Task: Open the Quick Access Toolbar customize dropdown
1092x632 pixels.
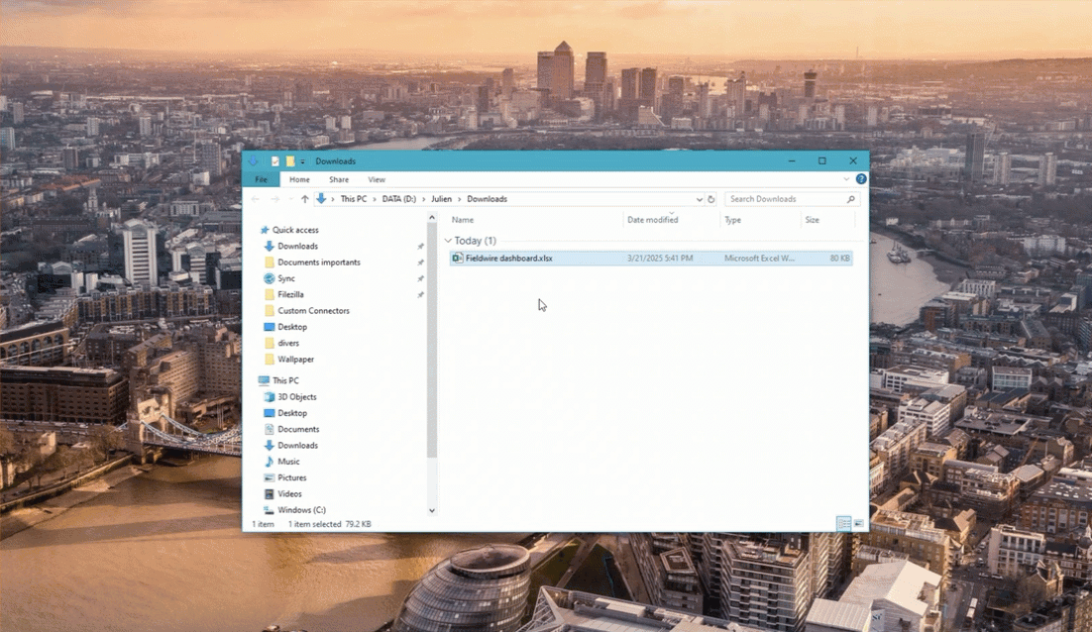Action: coord(303,161)
